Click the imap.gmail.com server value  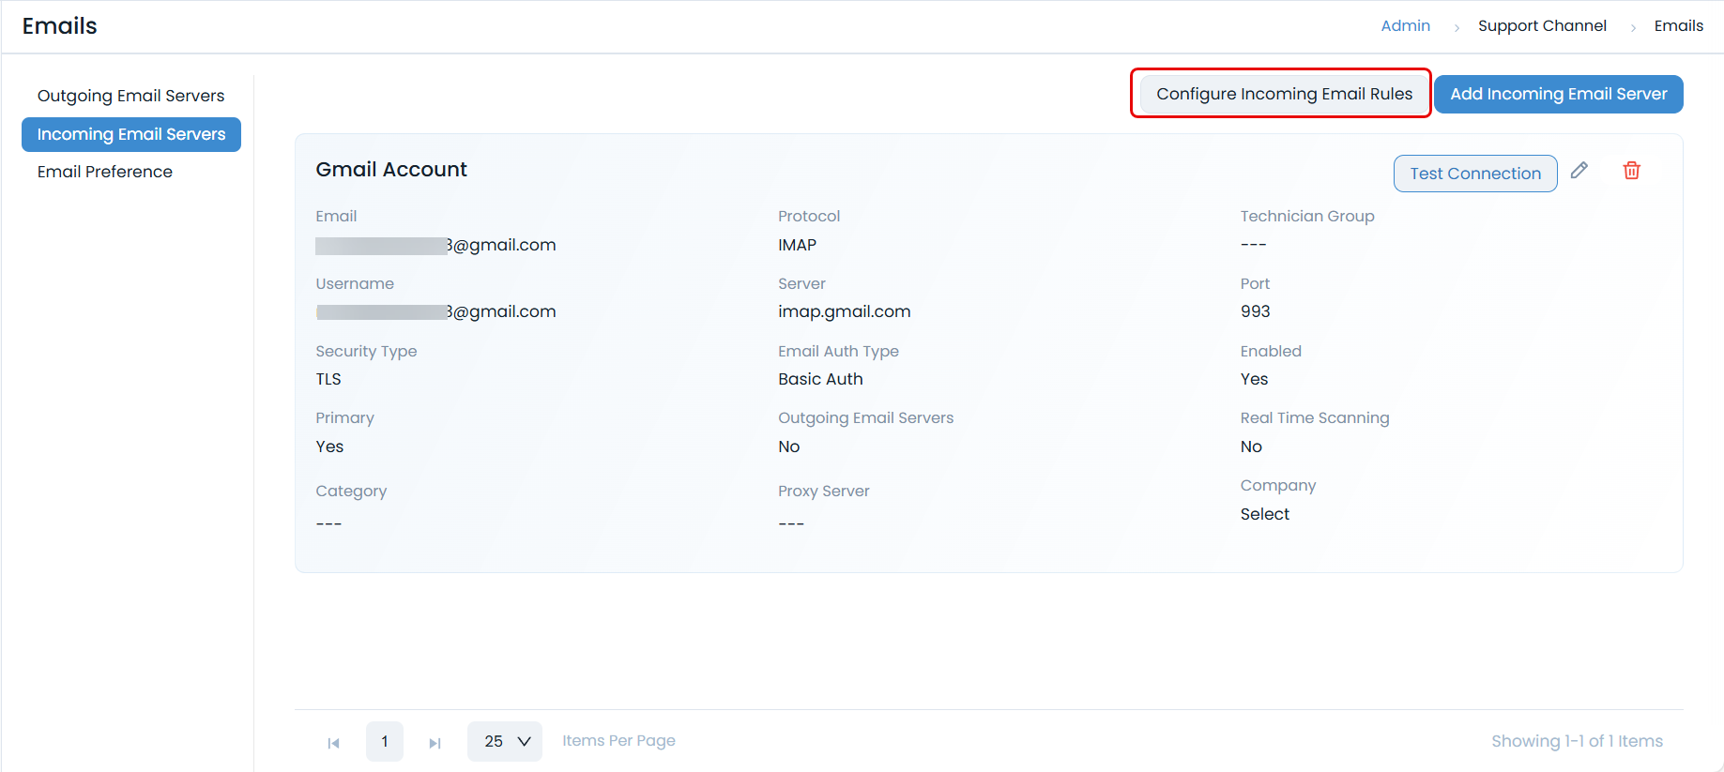(844, 311)
